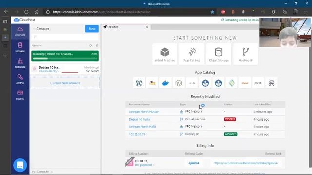
Task: Open compute list filter options
Action: (x=97, y=45)
